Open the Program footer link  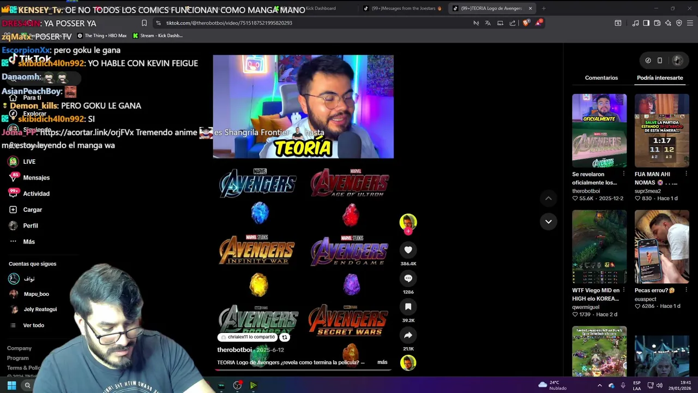click(17, 358)
